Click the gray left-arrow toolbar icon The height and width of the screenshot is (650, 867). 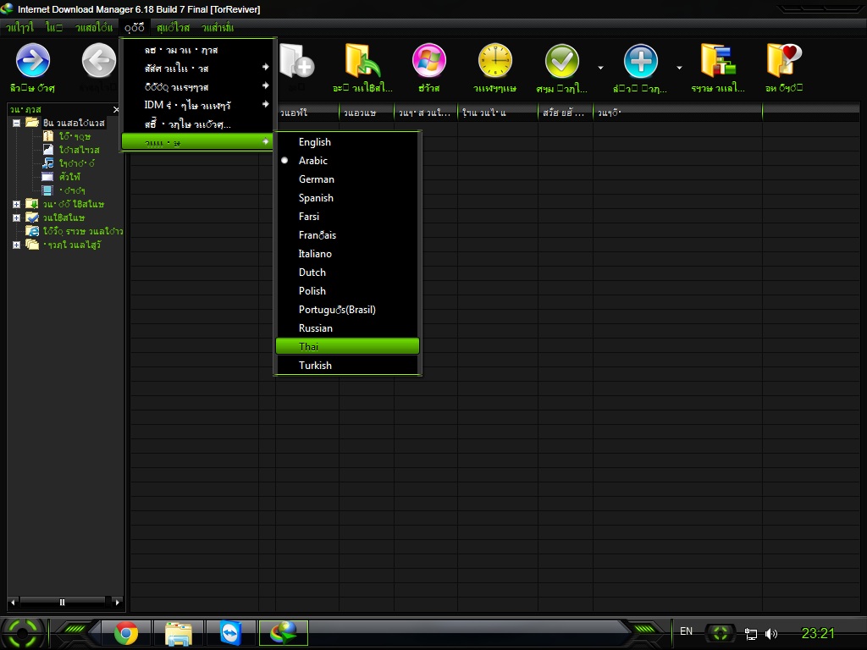99,60
